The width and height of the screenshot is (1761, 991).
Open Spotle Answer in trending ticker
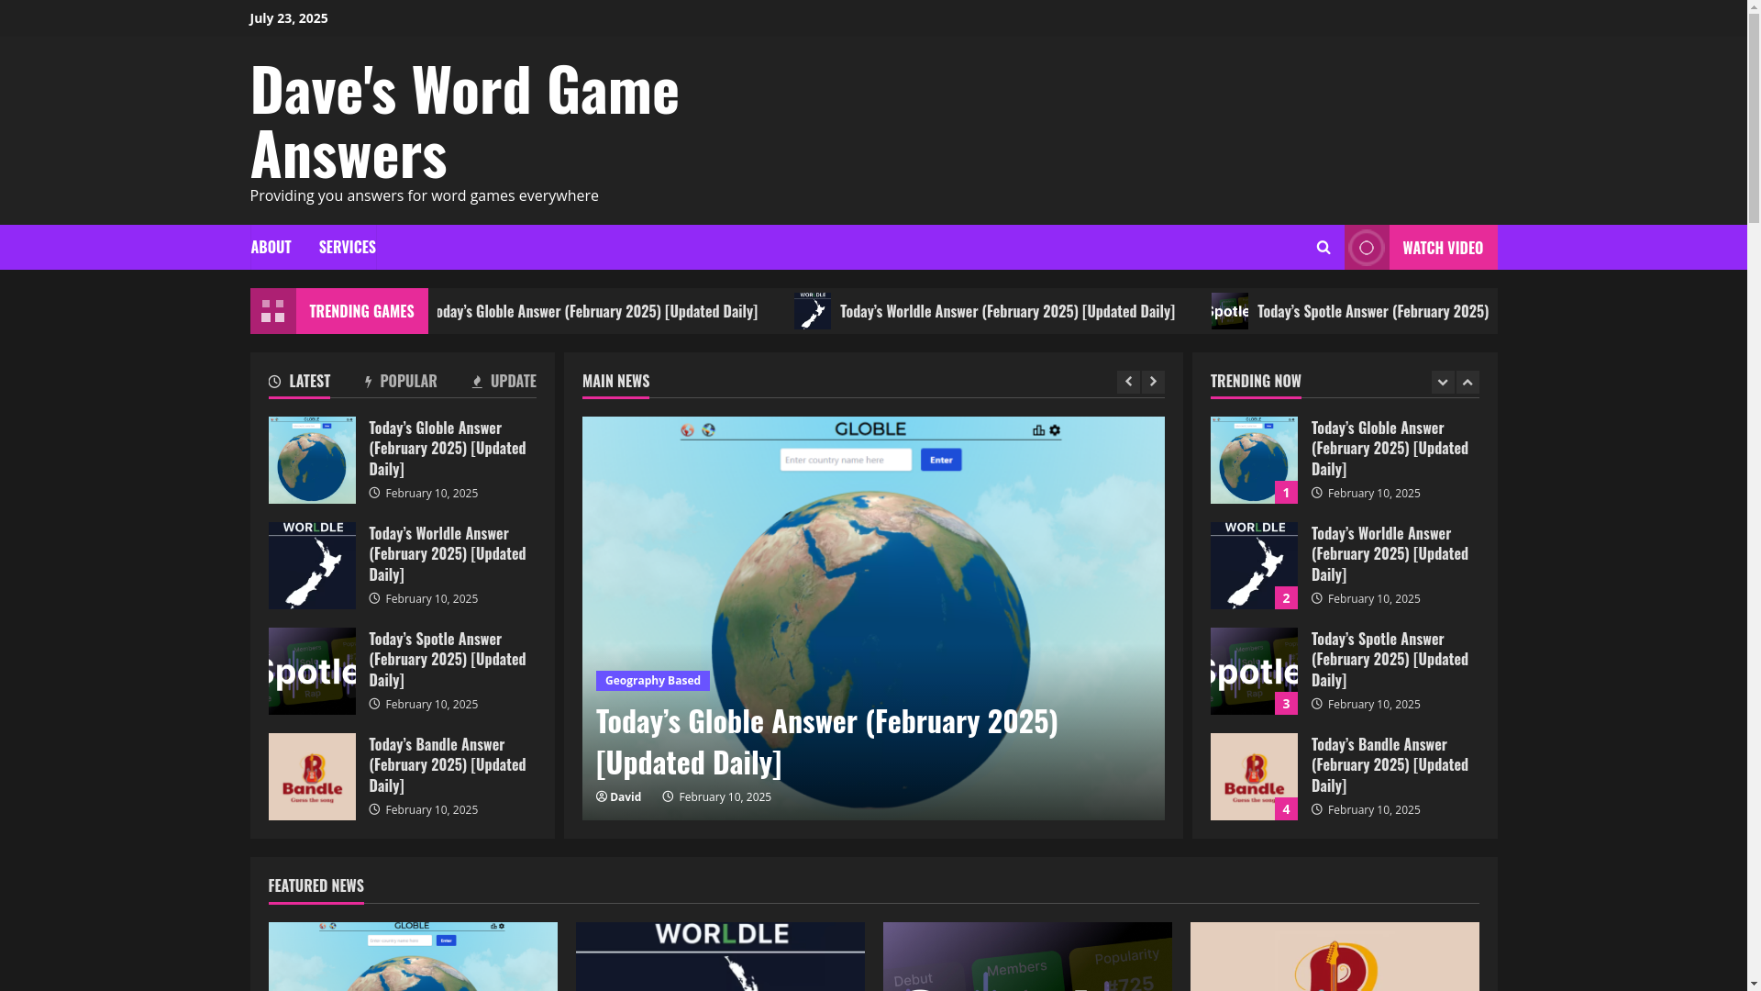1372,312
